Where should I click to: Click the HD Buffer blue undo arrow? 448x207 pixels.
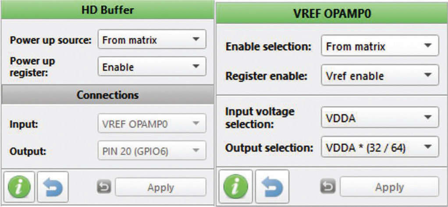[53, 187]
